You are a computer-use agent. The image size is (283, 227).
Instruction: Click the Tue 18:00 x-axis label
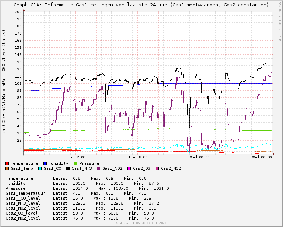click(x=138, y=157)
